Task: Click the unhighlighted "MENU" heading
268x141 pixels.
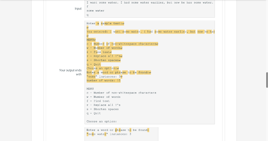Action: (90, 89)
